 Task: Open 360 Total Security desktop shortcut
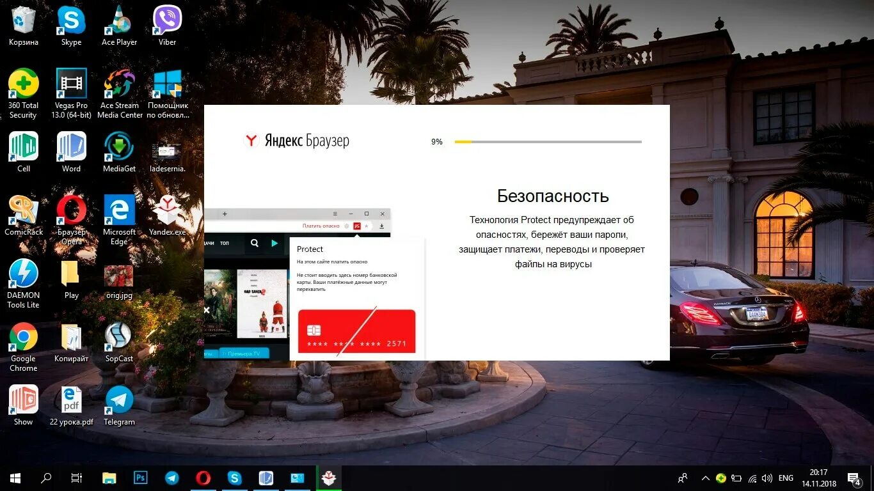click(24, 94)
